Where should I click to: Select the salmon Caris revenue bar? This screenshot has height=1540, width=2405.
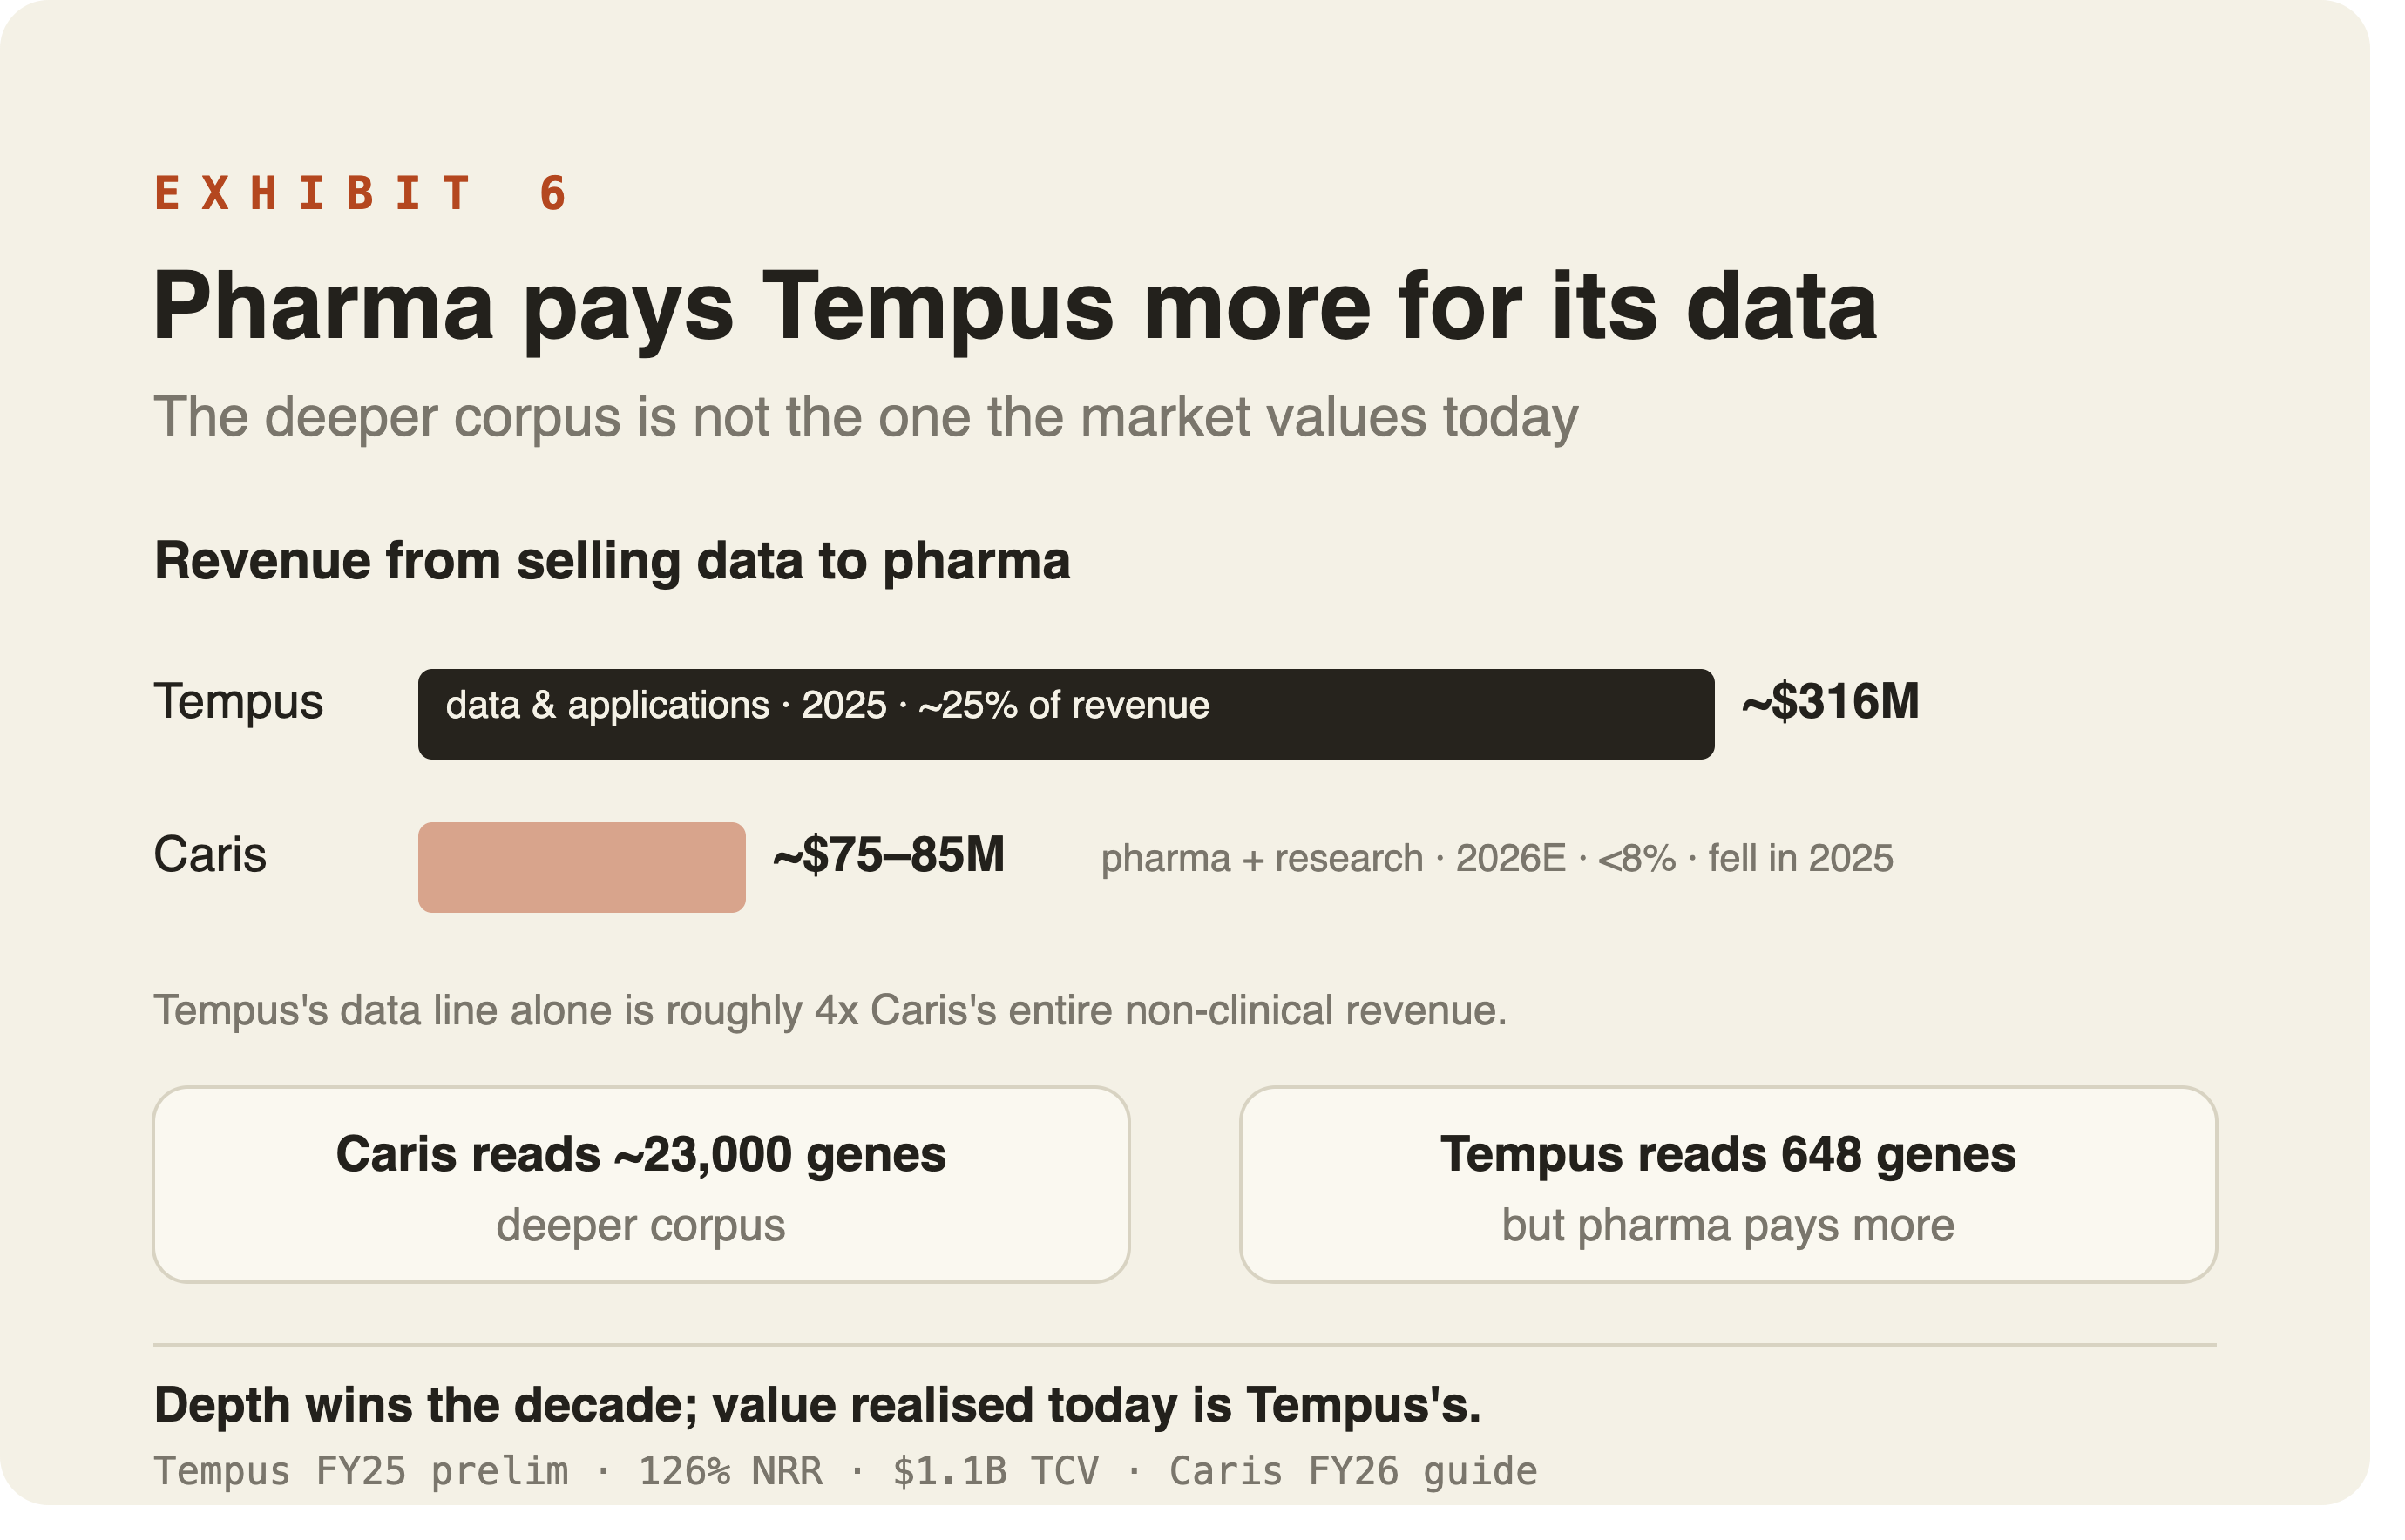coord(581,867)
